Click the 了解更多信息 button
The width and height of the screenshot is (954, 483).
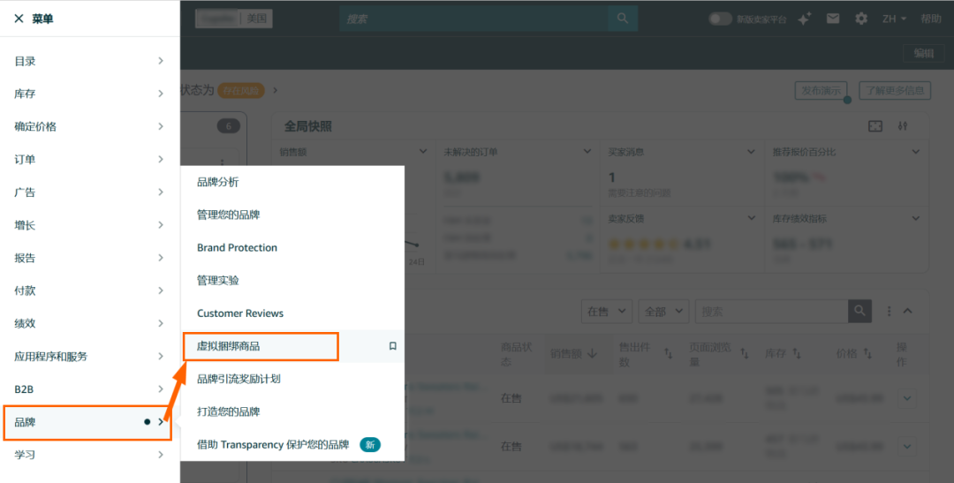pos(895,90)
